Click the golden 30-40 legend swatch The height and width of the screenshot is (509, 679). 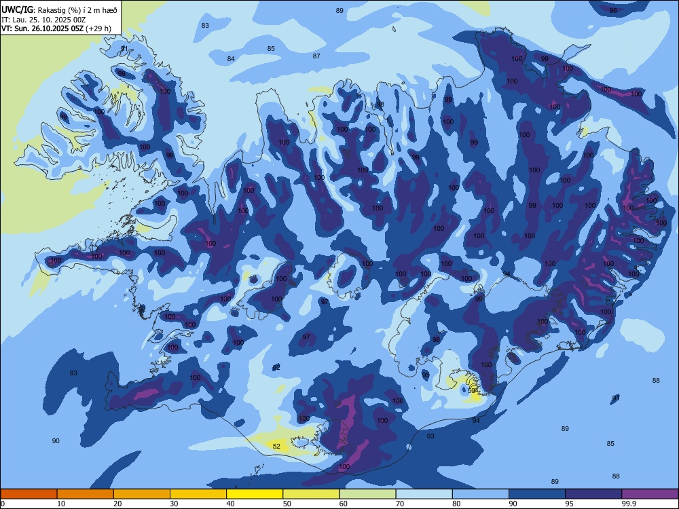(x=198, y=494)
